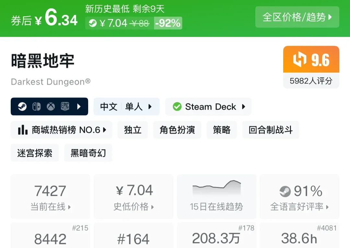
Task: Select the 独立 genre tag
Action: coord(133,130)
